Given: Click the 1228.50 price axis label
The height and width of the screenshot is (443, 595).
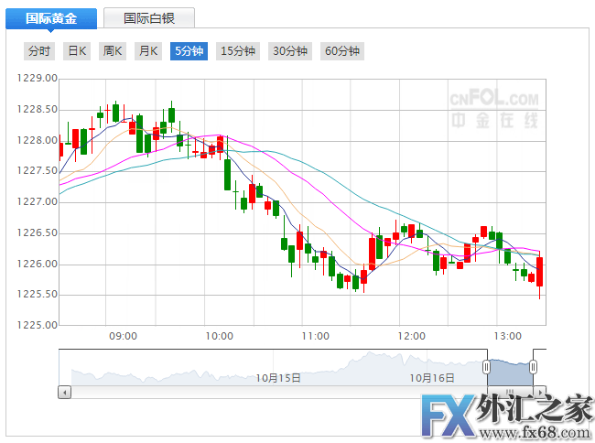Looking at the screenshot, I should pyautogui.click(x=38, y=110).
